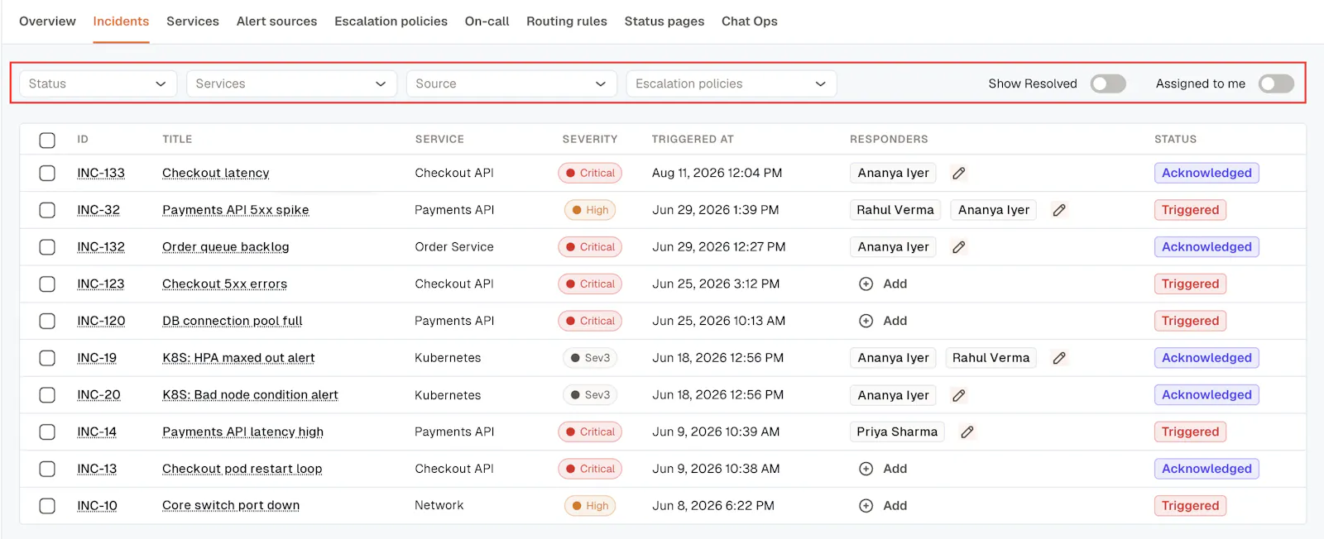Add responder plus icon for INC-120

coord(866,321)
